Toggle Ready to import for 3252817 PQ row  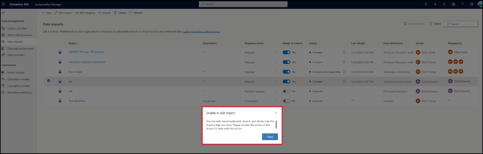pyautogui.click(x=287, y=52)
